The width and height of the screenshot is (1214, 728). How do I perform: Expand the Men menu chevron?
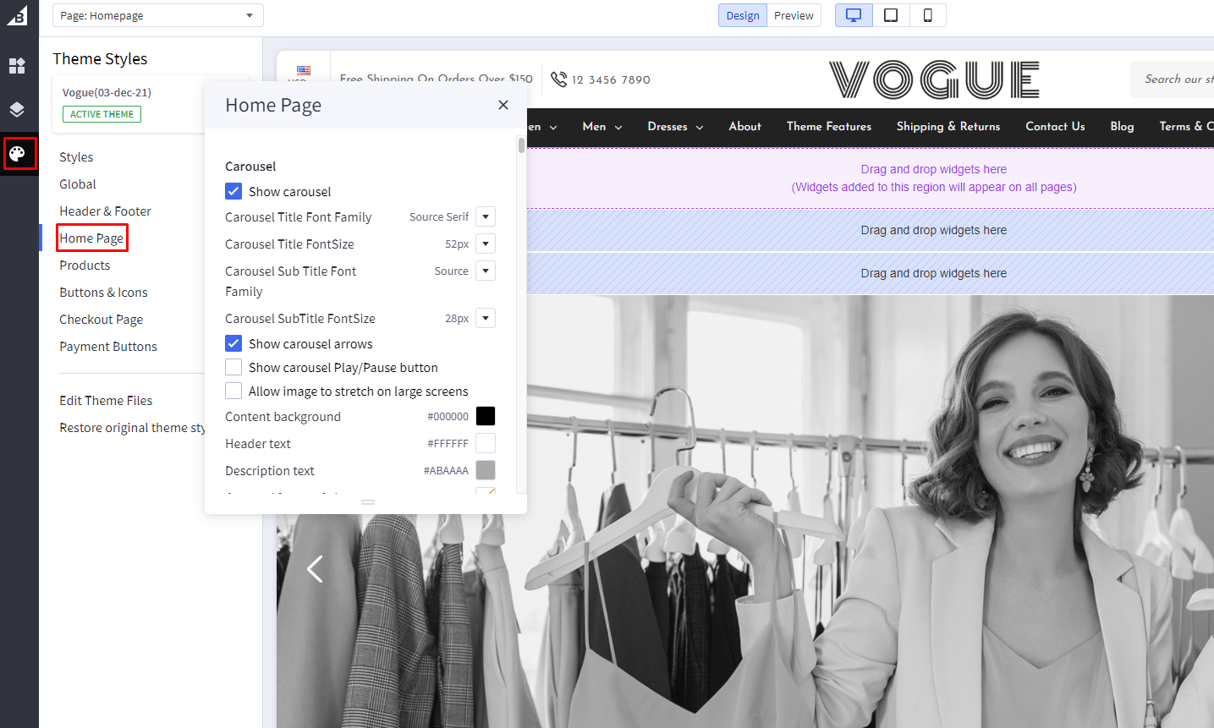tap(618, 127)
